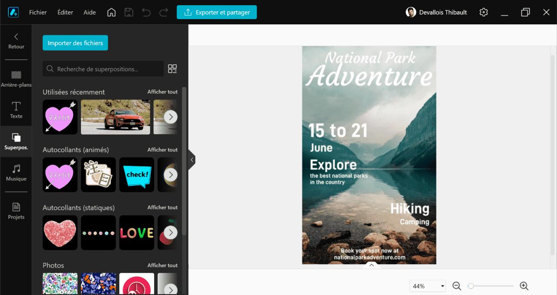Switch to the Projets panel
This screenshot has width=557, height=295.
[x=16, y=210]
